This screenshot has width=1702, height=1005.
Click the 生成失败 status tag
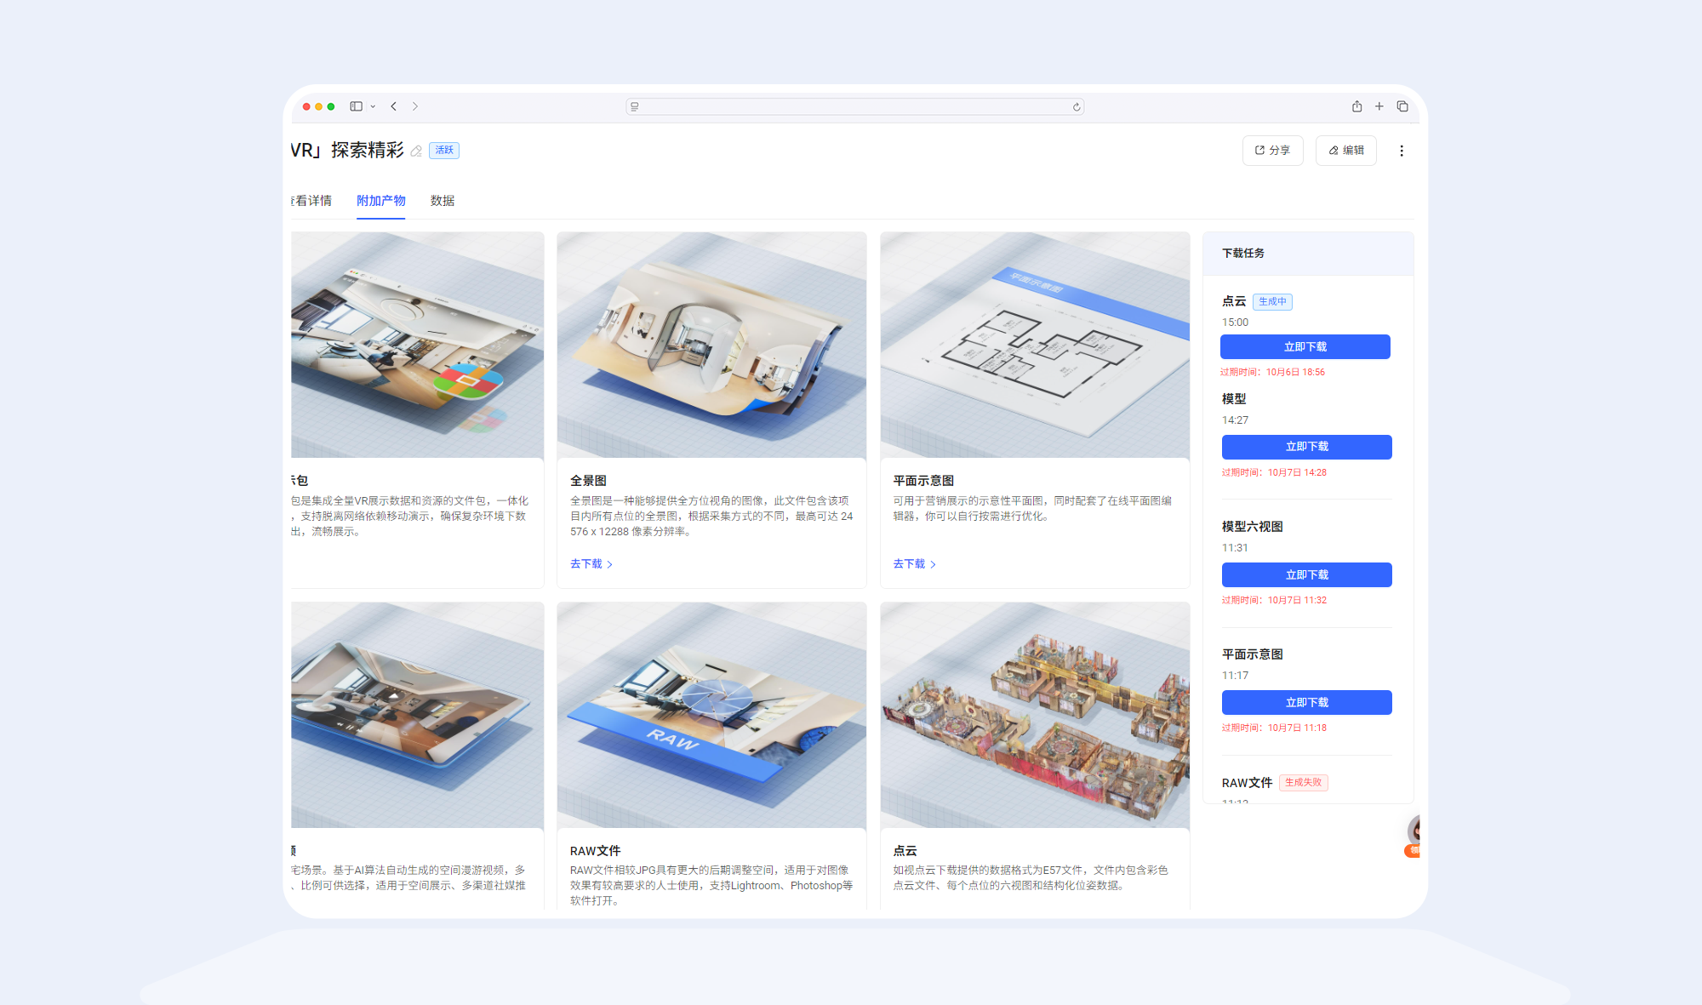(x=1303, y=783)
